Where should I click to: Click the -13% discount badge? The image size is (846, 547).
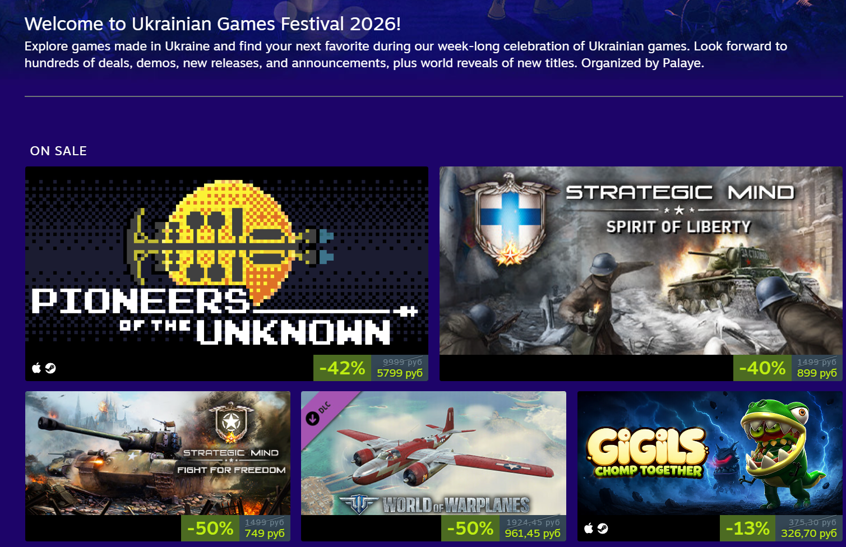point(747,528)
